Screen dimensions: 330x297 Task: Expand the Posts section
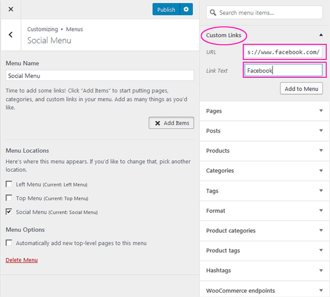(x=264, y=131)
